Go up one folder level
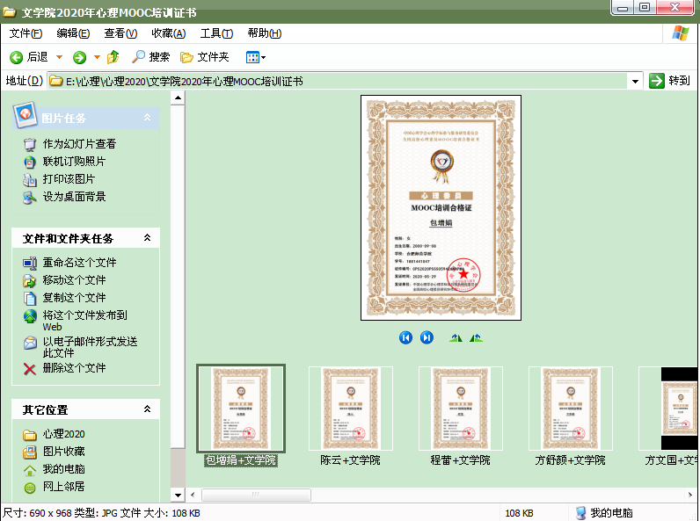Screen dimensions: 700x521 coord(113,57)
